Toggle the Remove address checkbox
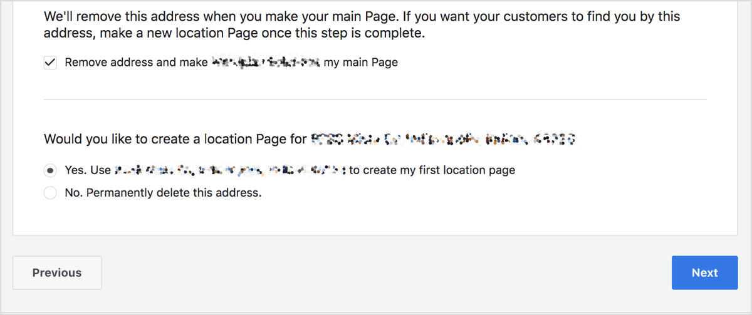 50,63
